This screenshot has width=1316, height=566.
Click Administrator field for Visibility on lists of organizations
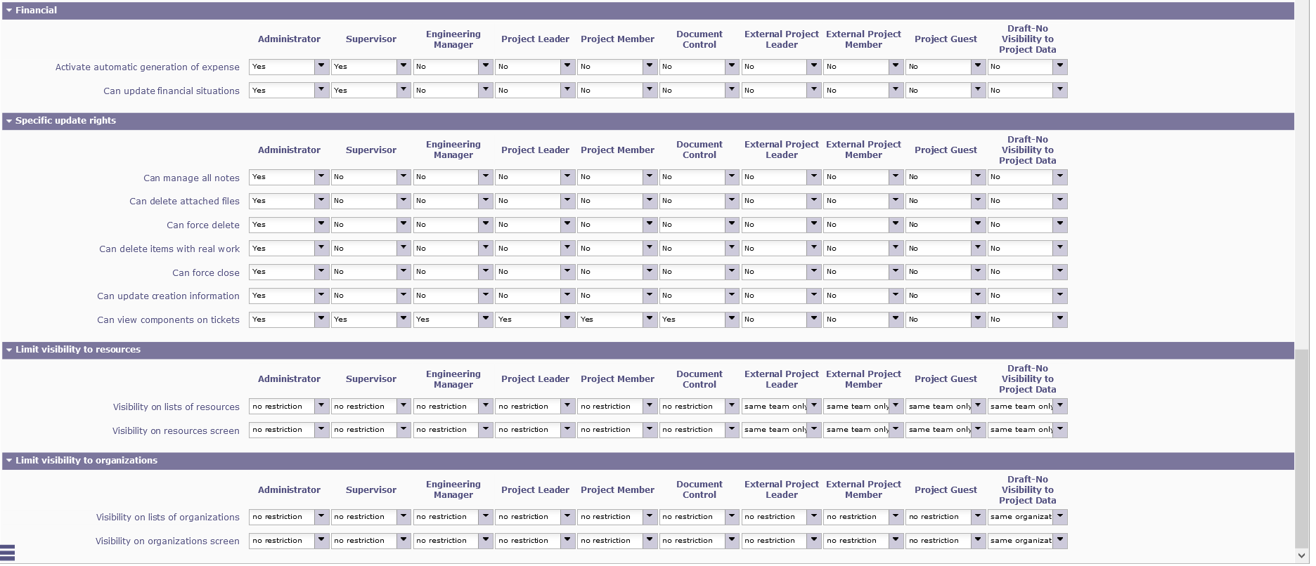click(x=282, y=517)
